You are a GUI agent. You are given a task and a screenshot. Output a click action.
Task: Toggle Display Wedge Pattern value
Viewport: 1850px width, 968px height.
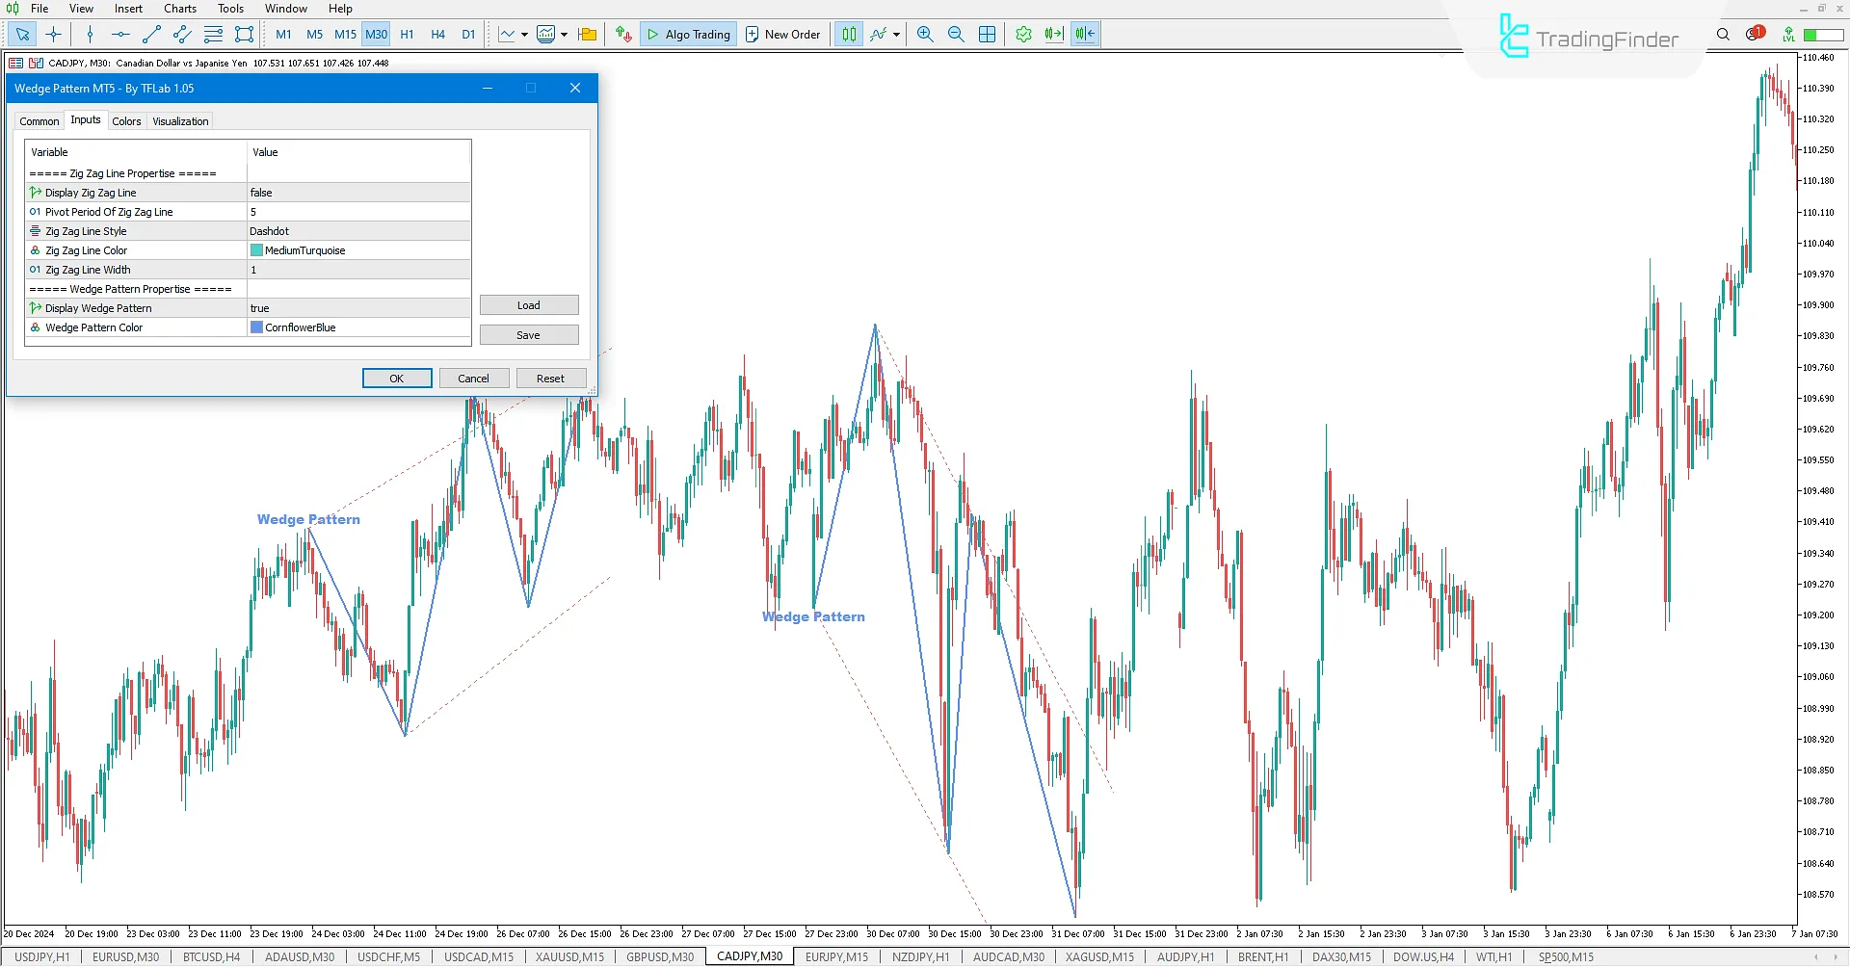[x=357, y=307]
